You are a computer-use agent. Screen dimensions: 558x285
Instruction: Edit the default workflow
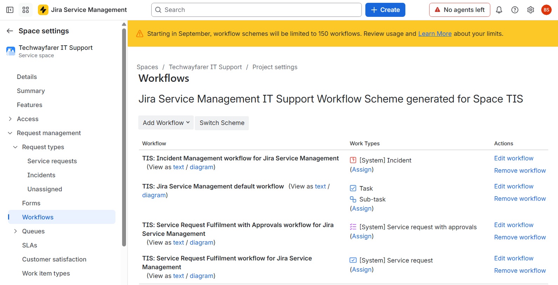[514, 186]
